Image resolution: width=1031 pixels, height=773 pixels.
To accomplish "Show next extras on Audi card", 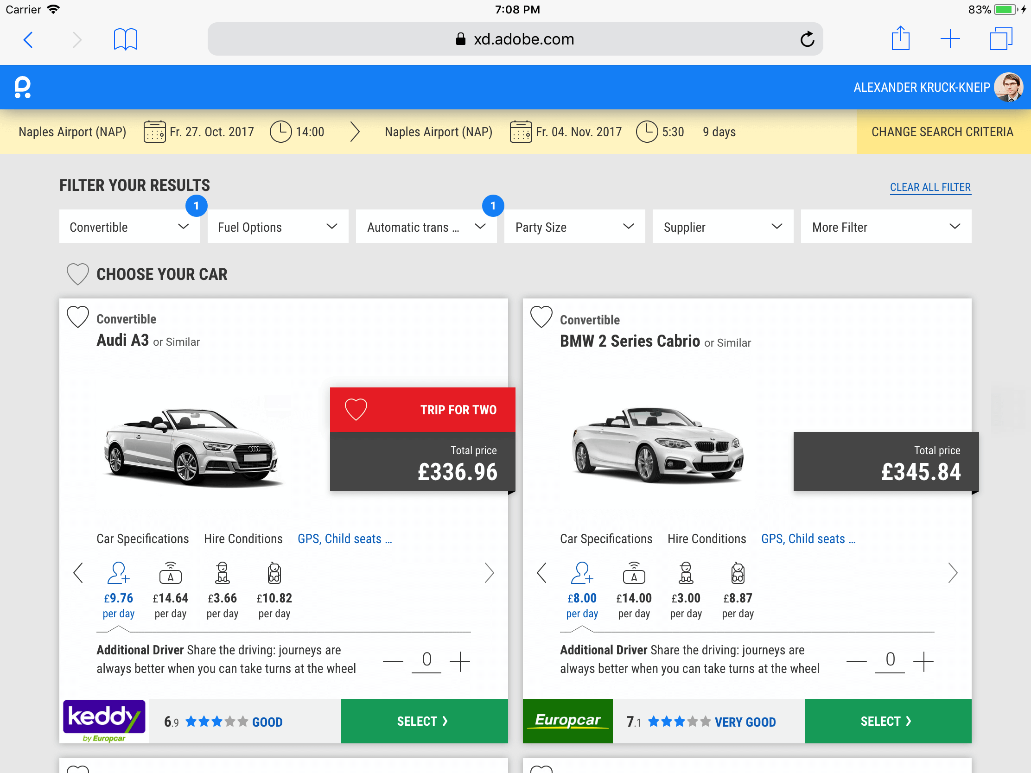I will tap(489, 573).
